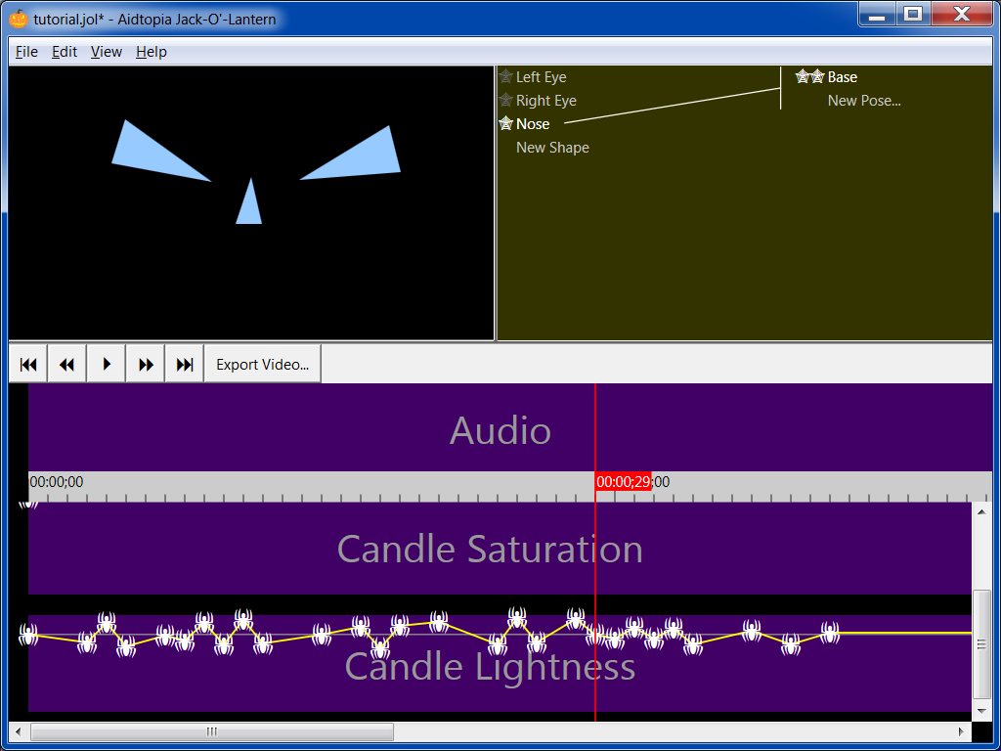Toggle the spiderweb icon beside Nose

[x=505, y=123]
